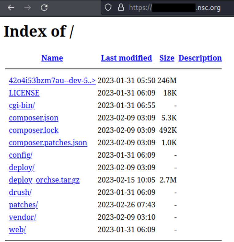Click the 18K size of LICENSE
The image size is (234, 242).
coord(170,93)
